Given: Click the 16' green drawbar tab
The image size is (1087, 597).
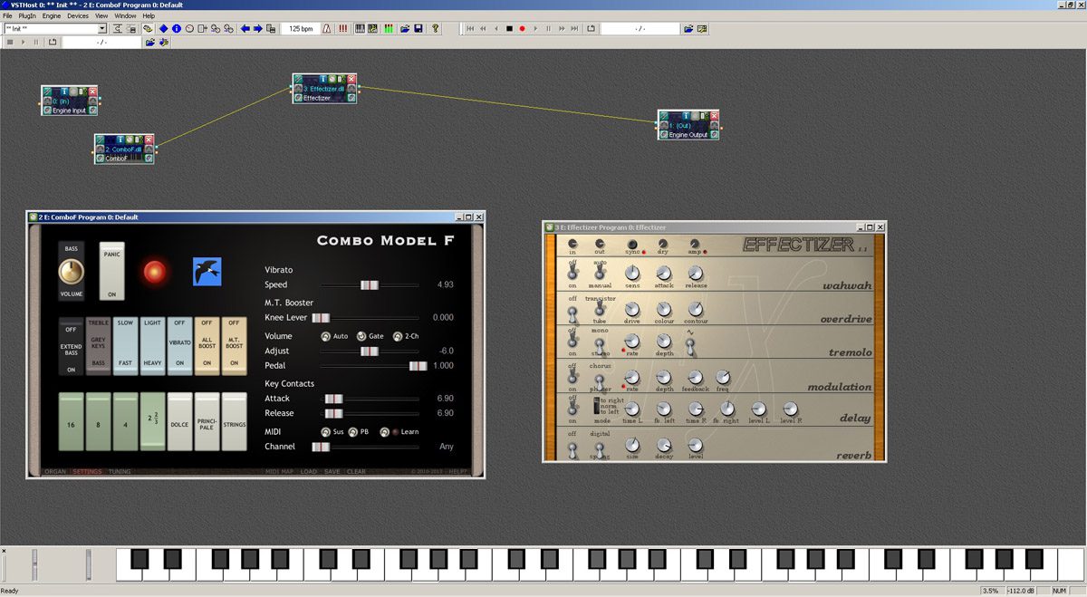Looking at the screenshot, I should coord(71,421).
